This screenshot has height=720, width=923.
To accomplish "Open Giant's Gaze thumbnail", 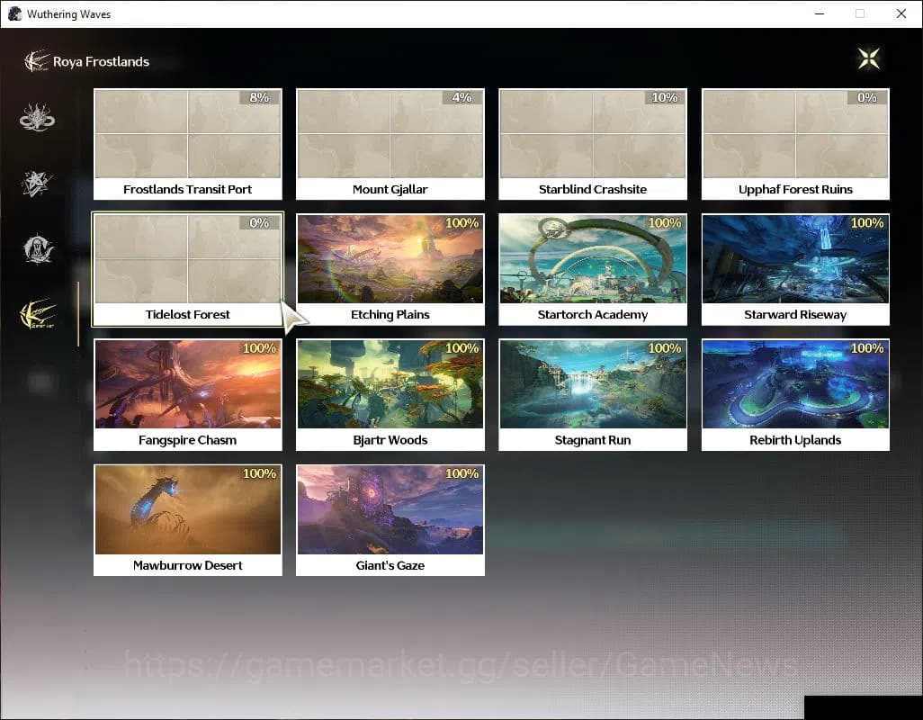I will pos(390,509).
